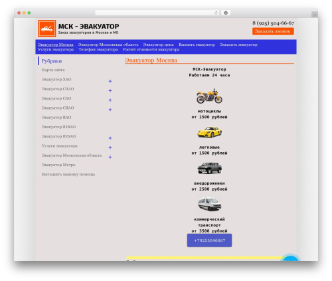Click the коммерческий транспорт caption
The image size is (332, 281).
(x=209, y=222)
